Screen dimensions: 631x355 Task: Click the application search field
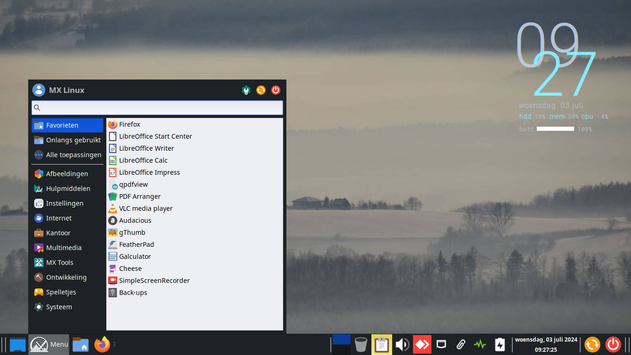[x=157, y=108]
